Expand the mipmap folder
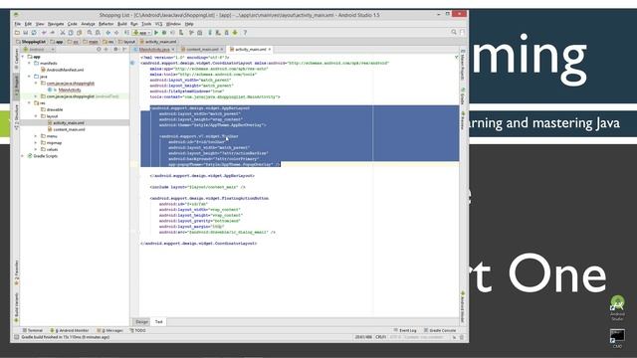Viewport: 637px width, 358px height. pyautogui.click(x=36, y=143)
